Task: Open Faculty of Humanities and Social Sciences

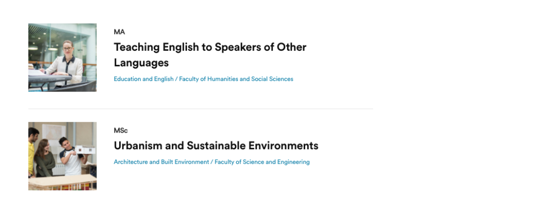Action: coord(236,79)
